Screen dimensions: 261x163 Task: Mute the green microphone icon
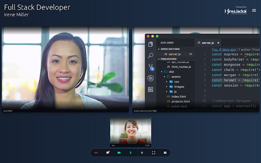(x=130, y=152)
